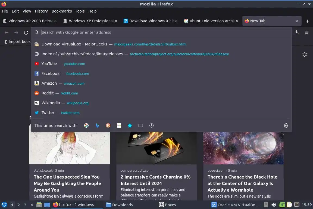Open the clipboard tray icon
The width and height of the screenshot is (313, 209).
coord(289,205)
